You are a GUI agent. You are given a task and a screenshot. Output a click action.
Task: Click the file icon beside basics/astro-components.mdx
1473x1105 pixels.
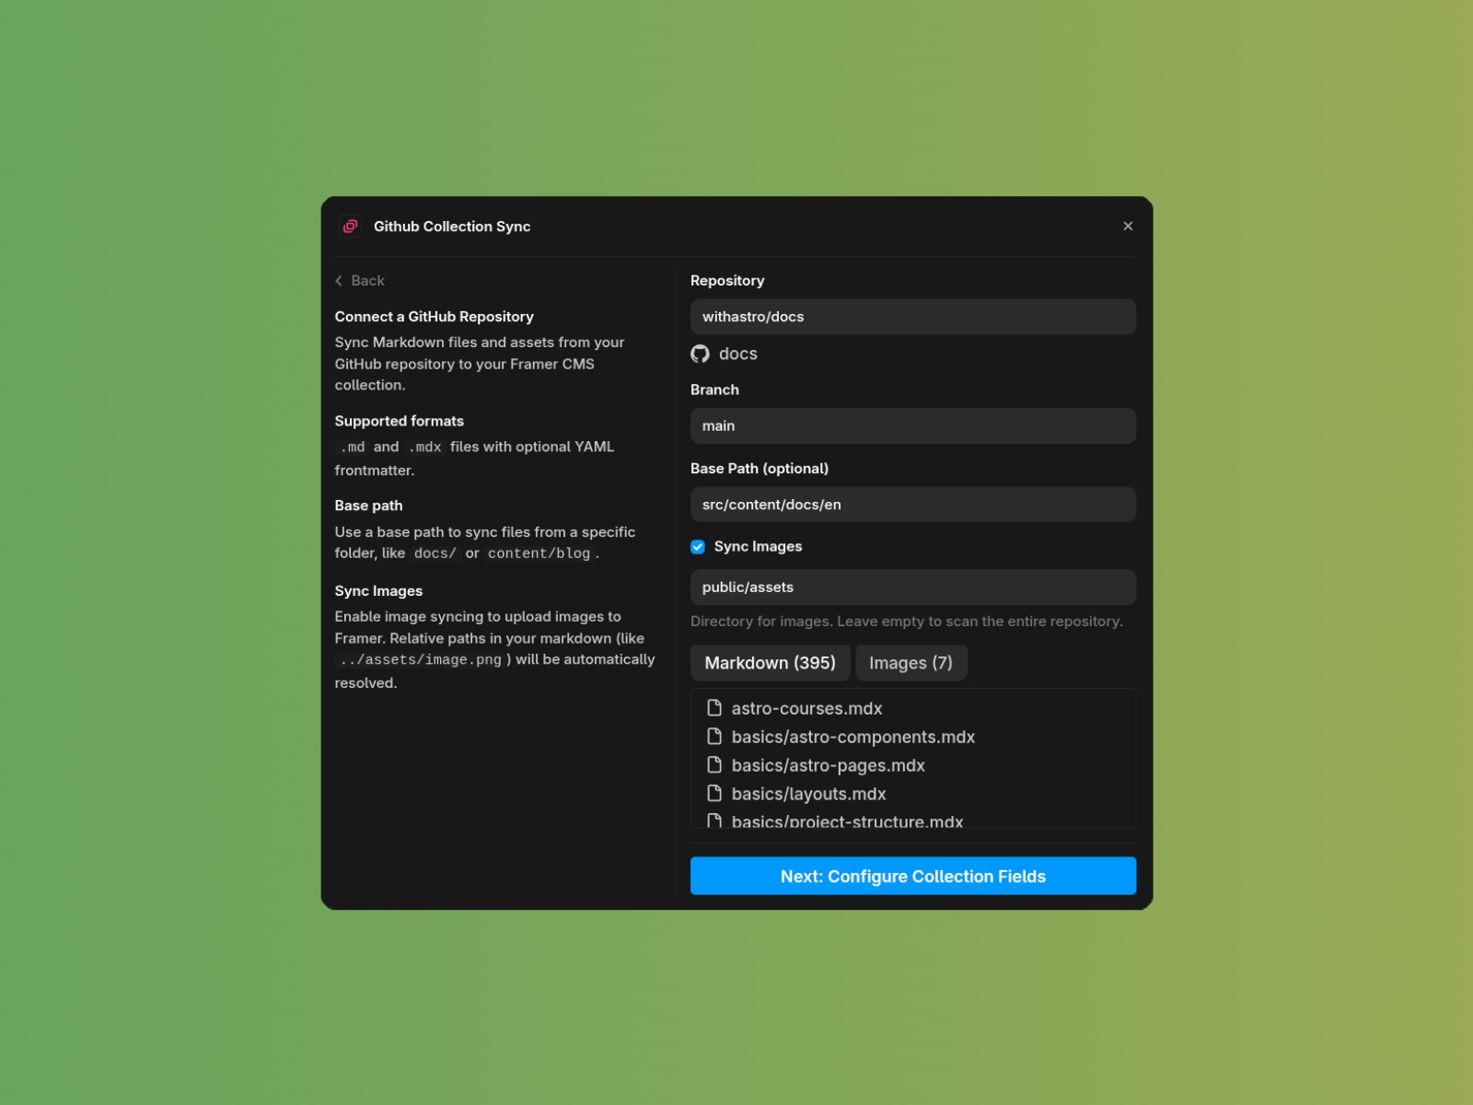click(715, 737)
